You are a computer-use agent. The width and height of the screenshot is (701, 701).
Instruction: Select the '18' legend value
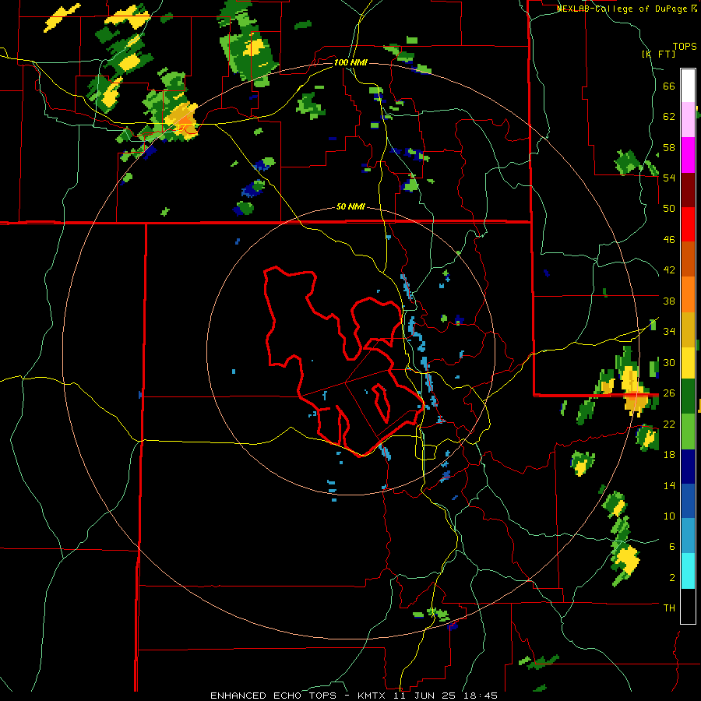[x=669, y=455]
